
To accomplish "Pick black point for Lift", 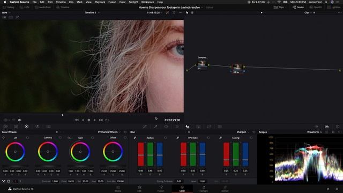I will click(4, 138).
